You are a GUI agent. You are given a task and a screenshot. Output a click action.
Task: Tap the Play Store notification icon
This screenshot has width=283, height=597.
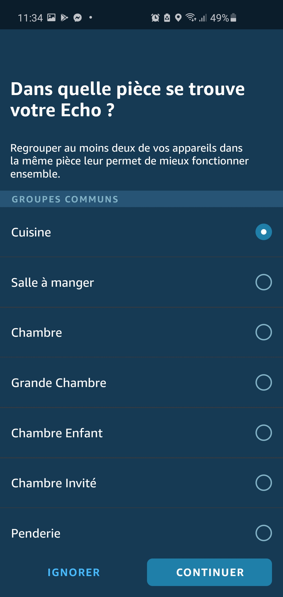[x=64, y=18]
